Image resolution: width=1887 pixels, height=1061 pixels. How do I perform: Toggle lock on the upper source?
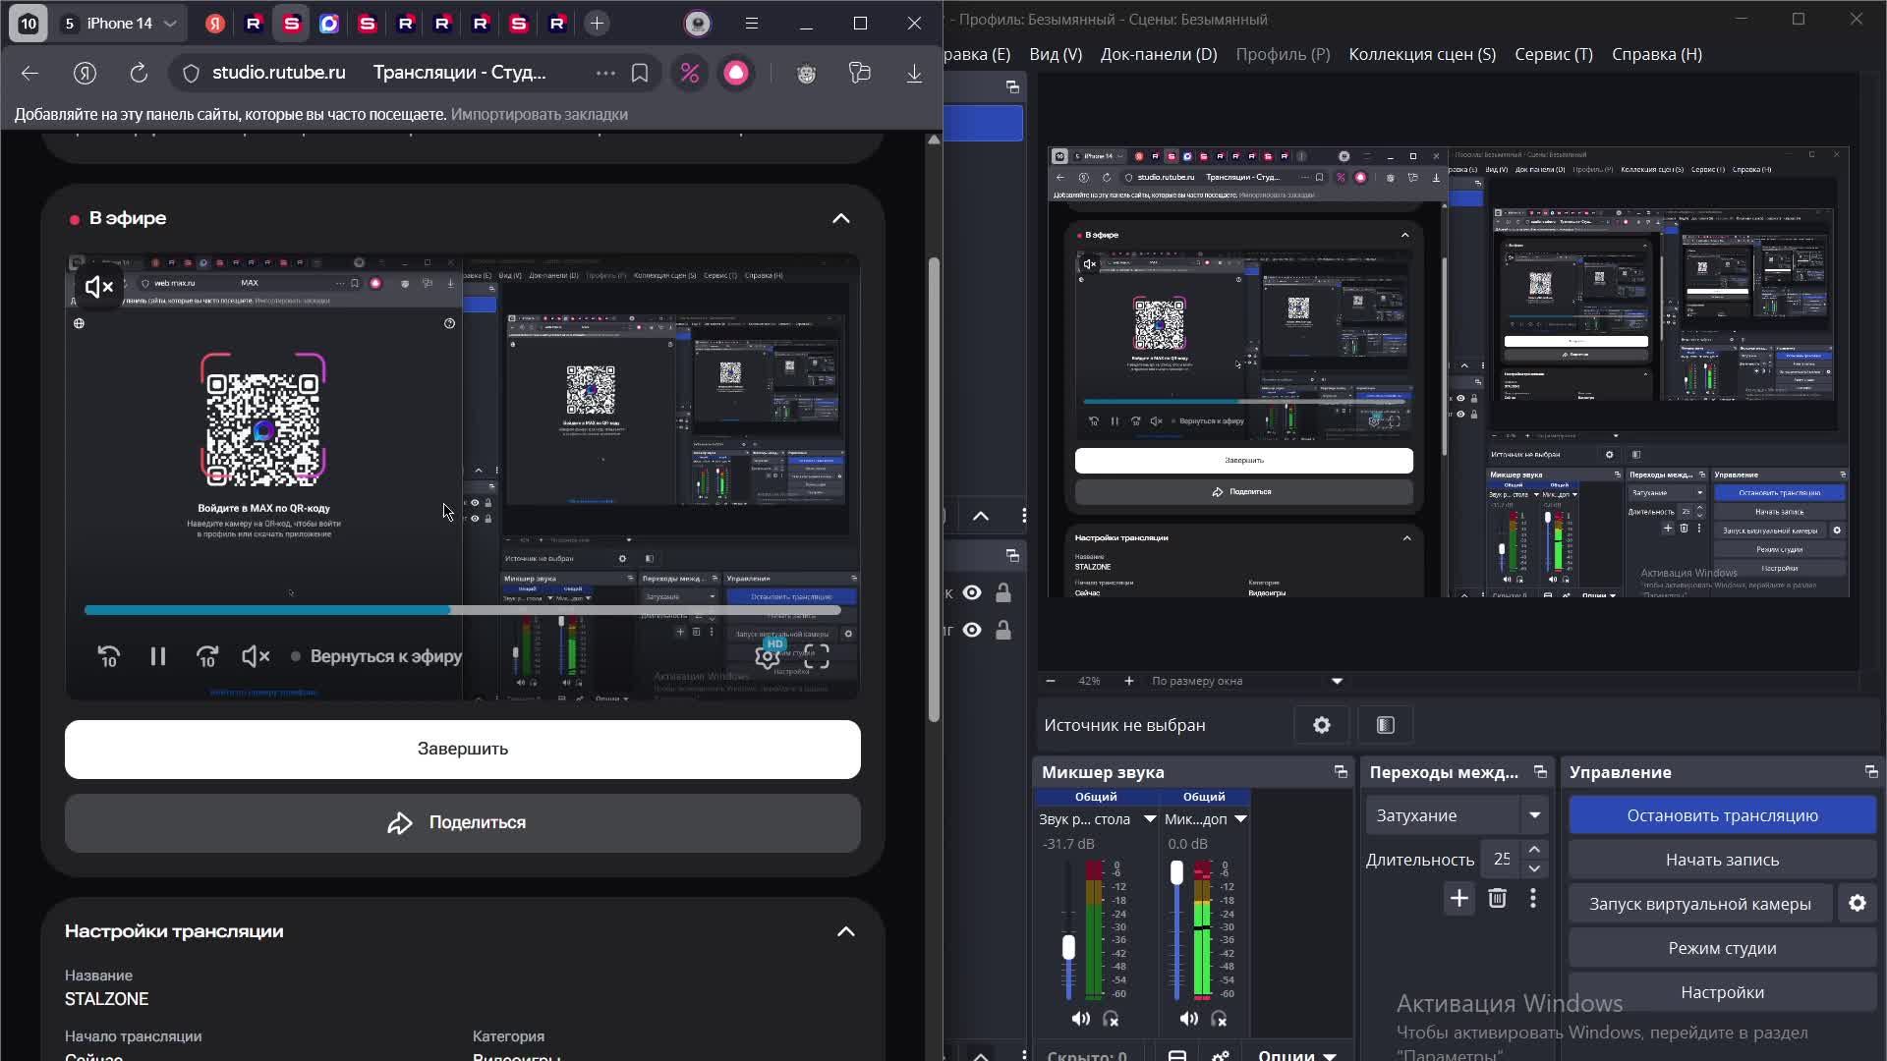pyautogui.click(x=1003, y=592)
